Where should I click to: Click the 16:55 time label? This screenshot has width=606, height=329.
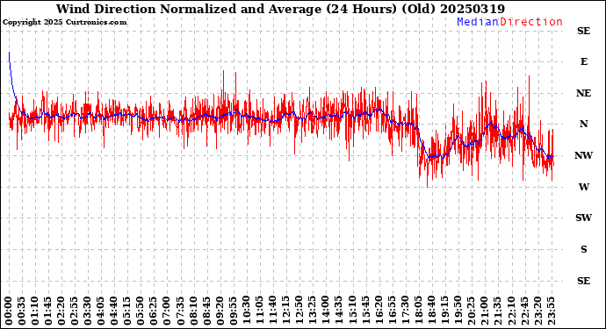point(392,311)
